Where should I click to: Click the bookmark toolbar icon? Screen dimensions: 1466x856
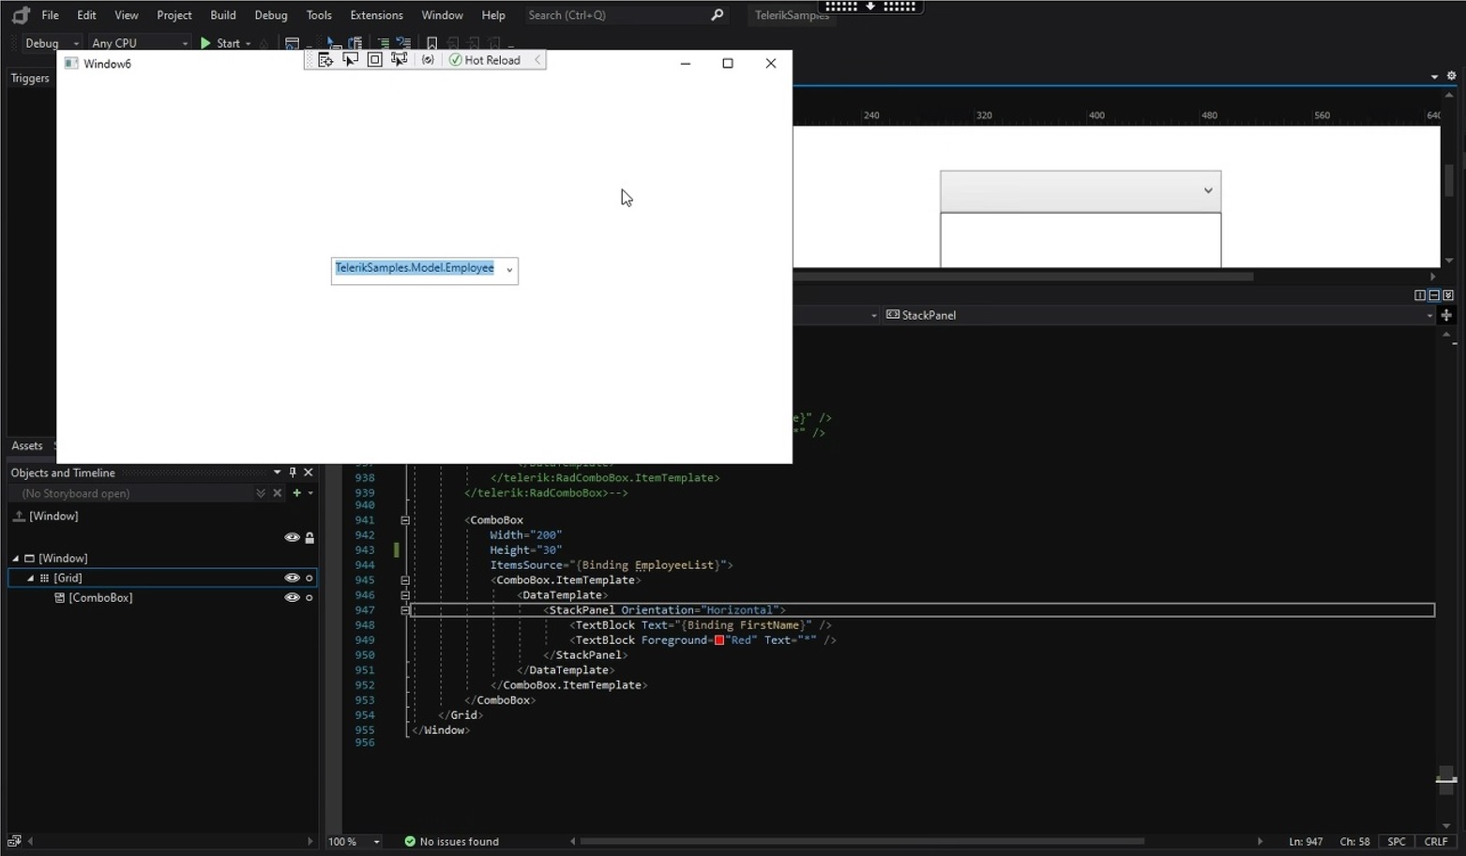tap(431, 43)
